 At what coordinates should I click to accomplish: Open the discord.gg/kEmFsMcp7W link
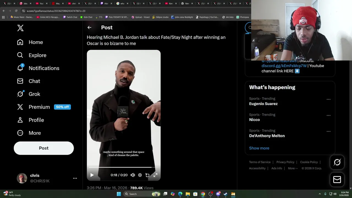[284, 66]
